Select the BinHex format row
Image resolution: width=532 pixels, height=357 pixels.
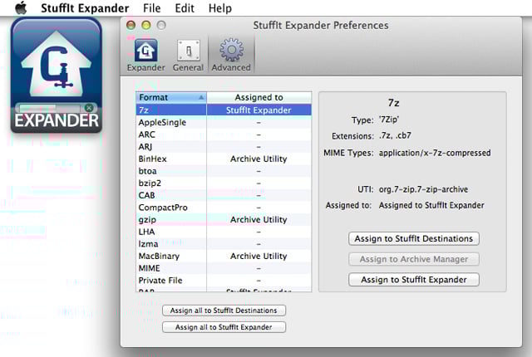point(224,159)
